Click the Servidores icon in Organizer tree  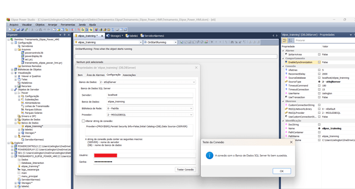coord(19,46)
